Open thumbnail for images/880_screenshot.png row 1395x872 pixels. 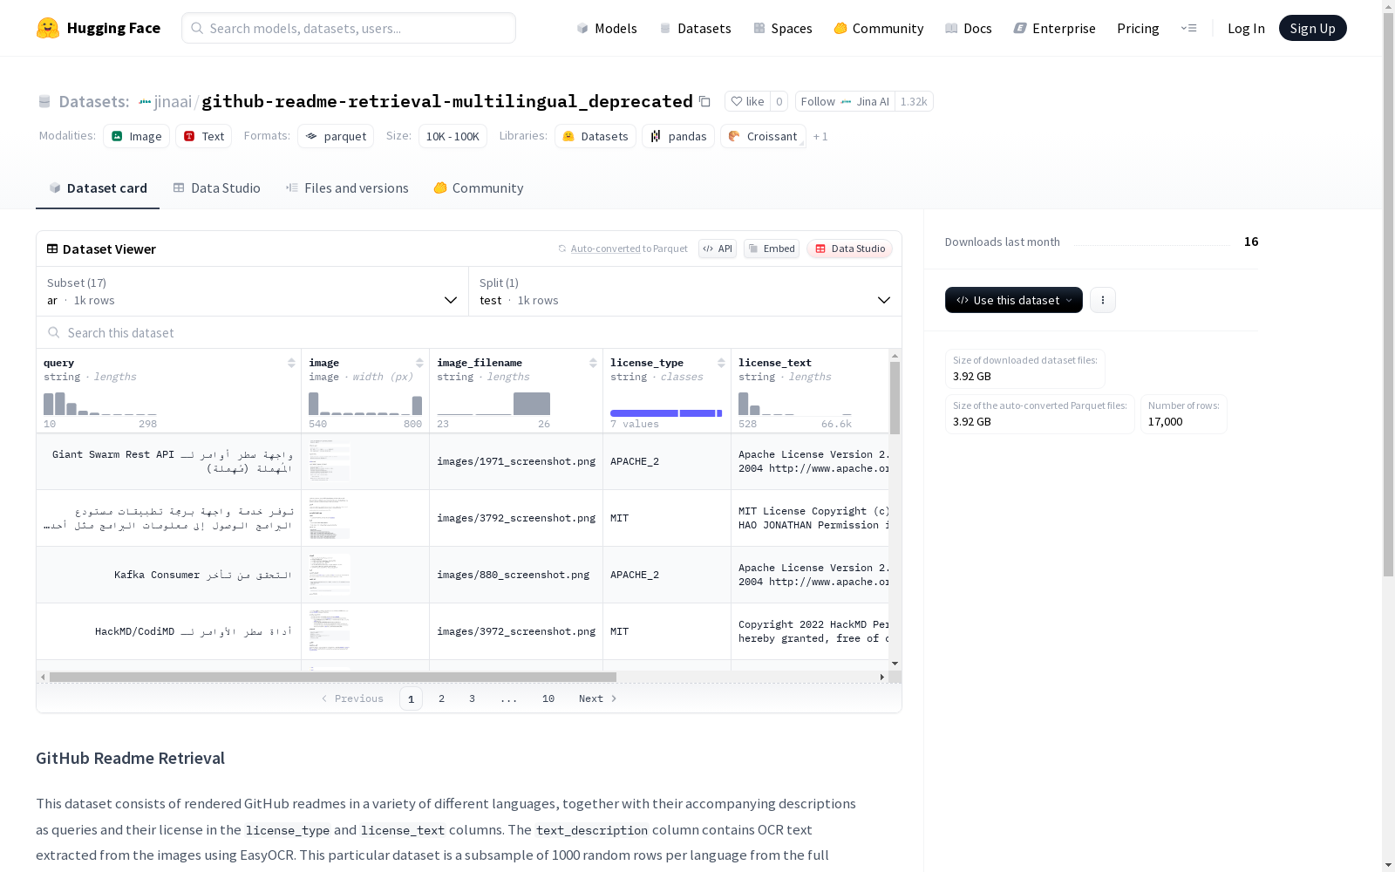coord(330,575)
